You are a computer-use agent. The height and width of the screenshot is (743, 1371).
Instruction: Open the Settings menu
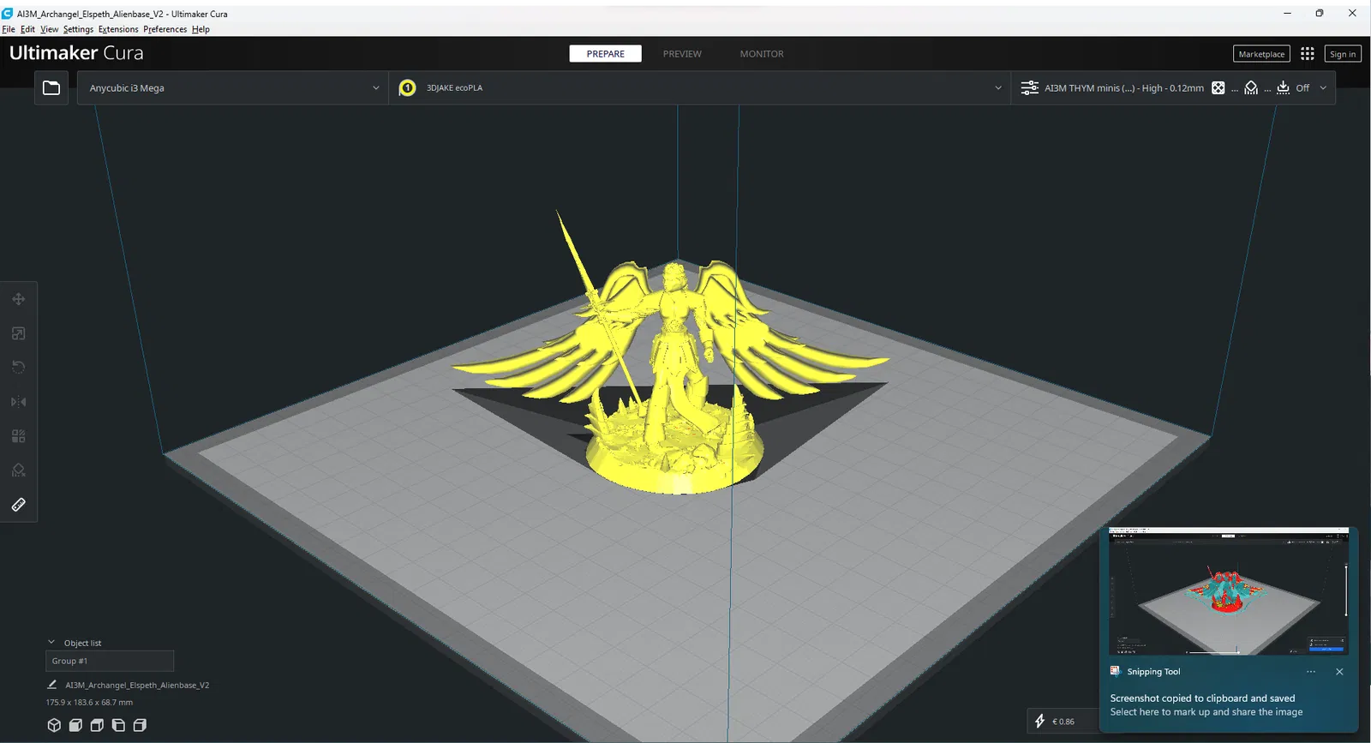point(78,29)
